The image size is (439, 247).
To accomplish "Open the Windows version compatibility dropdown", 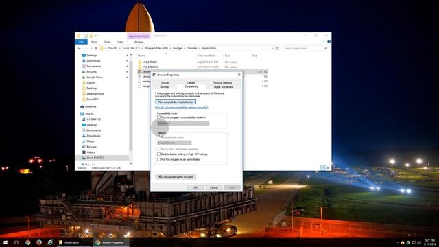I will (x=183, y=123).
